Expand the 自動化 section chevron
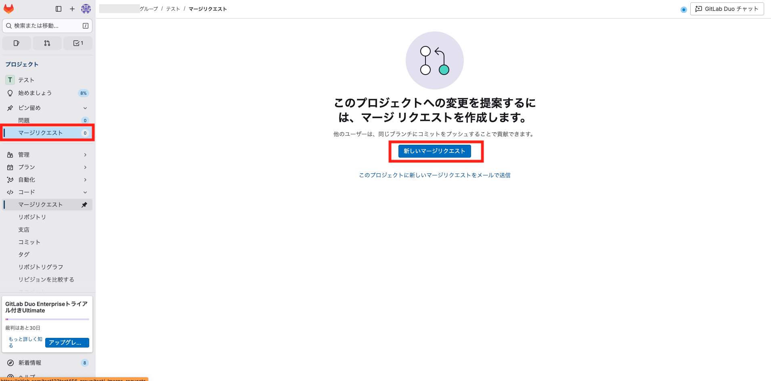The image size is (771, 381). 85,180
